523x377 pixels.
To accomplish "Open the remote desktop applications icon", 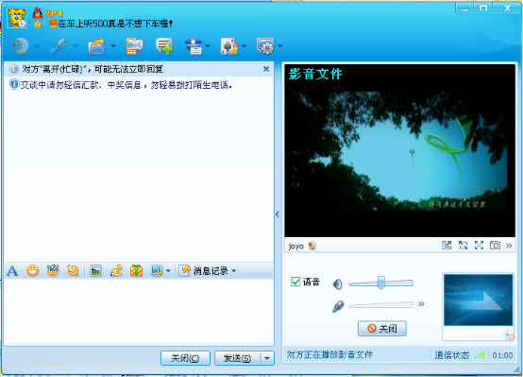I will pos(265,46).
